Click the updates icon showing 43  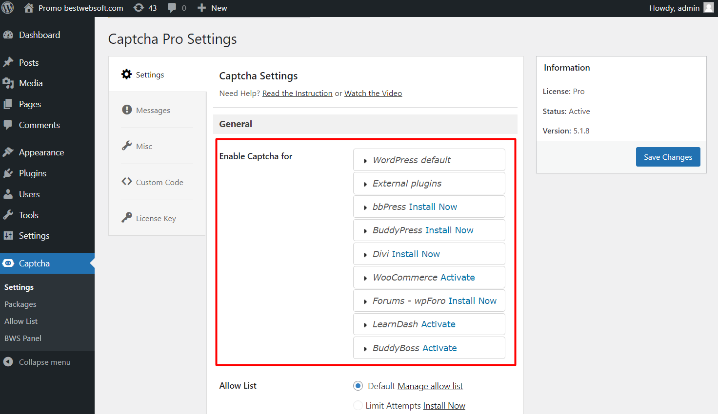point(139,8)
